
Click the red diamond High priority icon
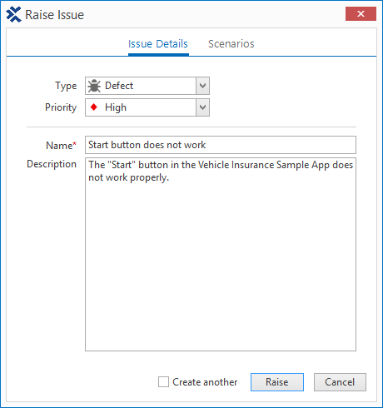point(94,107)
